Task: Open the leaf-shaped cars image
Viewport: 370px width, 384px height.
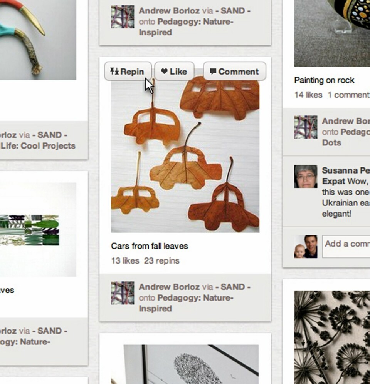Action: click(185, 151)
